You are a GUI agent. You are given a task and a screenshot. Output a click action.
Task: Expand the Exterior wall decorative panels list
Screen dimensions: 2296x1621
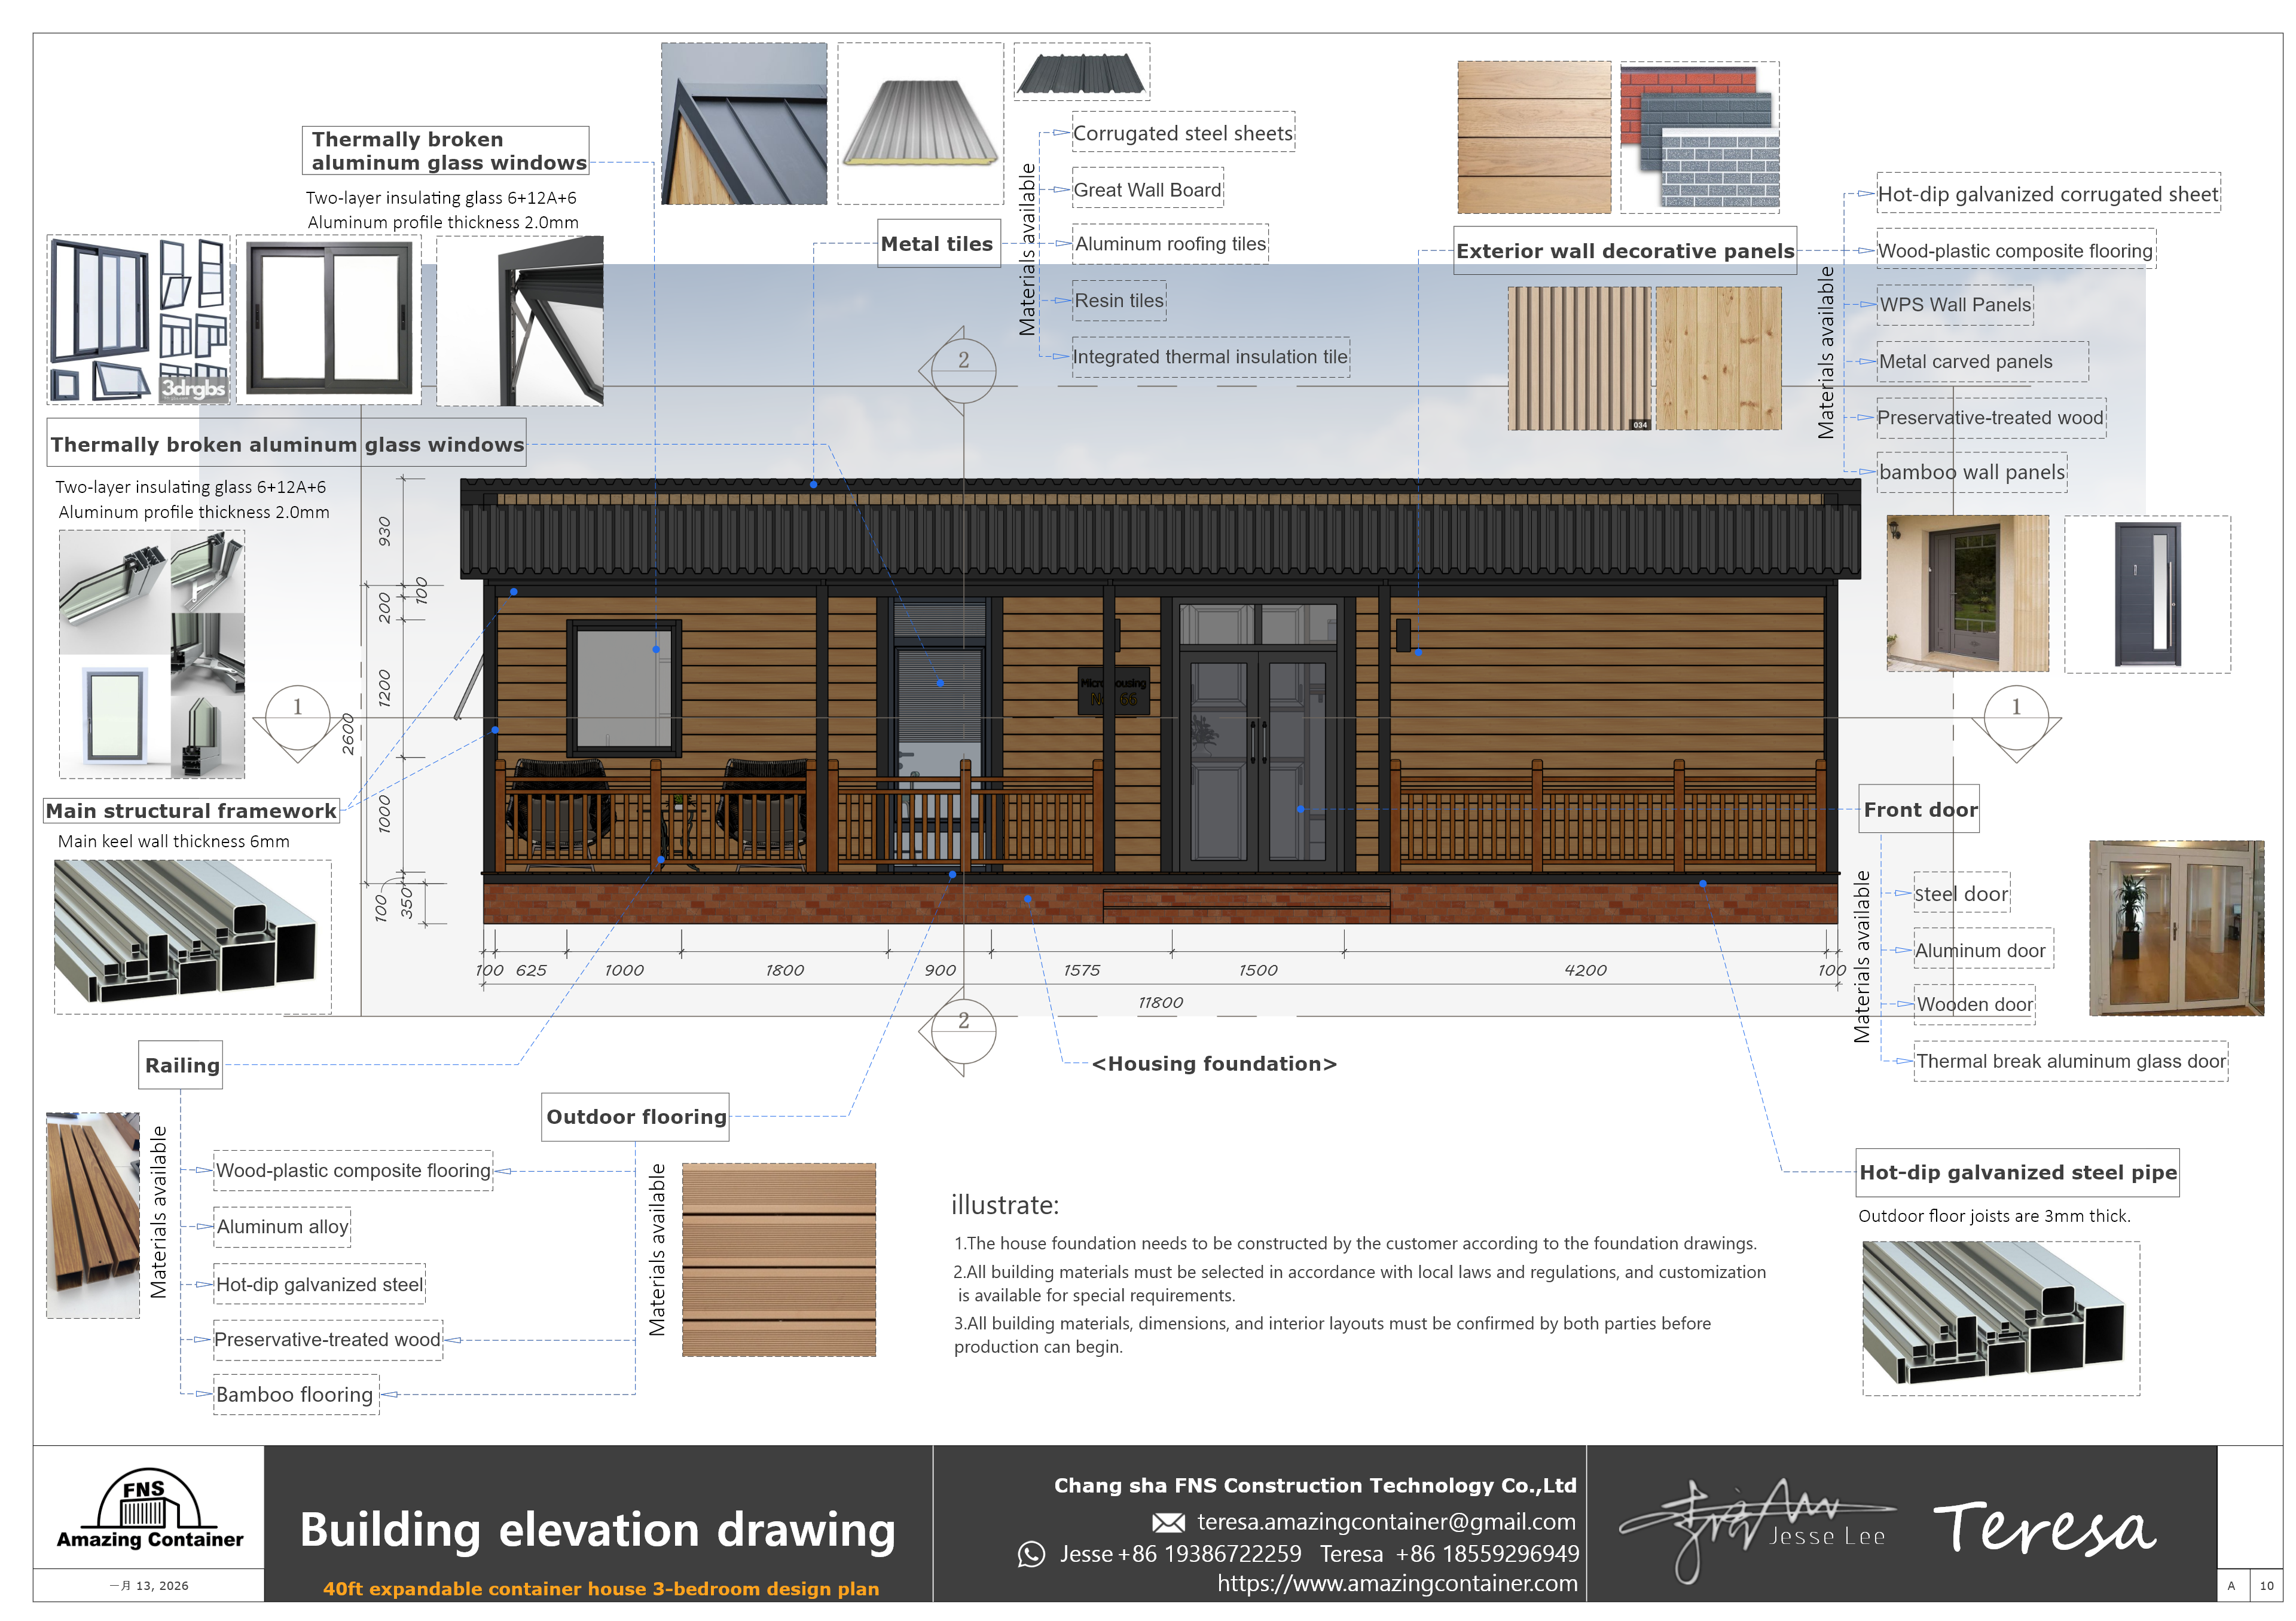click(x=1625, y=251)
